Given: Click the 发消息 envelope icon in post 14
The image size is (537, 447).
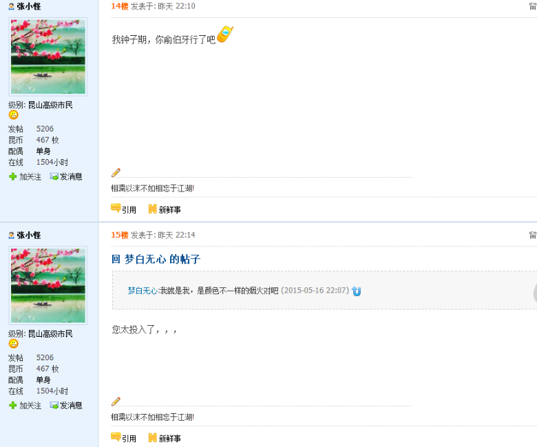Looking at the screenshot, I should coord(54,176).
